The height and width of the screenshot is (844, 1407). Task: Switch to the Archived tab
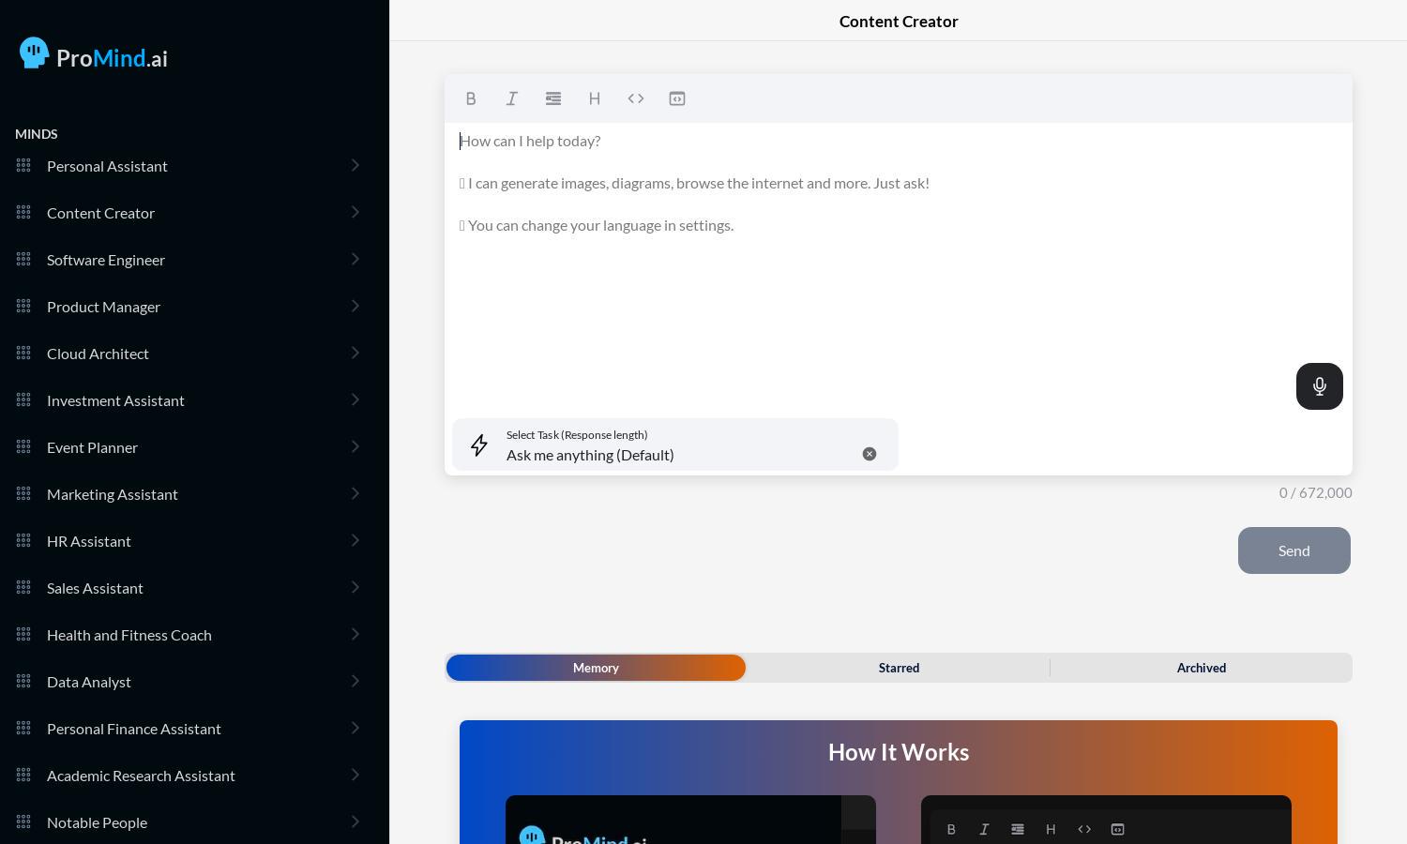click(x=1202, y=668)
